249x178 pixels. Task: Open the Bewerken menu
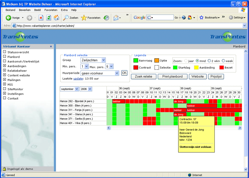[x=25, y=10]
